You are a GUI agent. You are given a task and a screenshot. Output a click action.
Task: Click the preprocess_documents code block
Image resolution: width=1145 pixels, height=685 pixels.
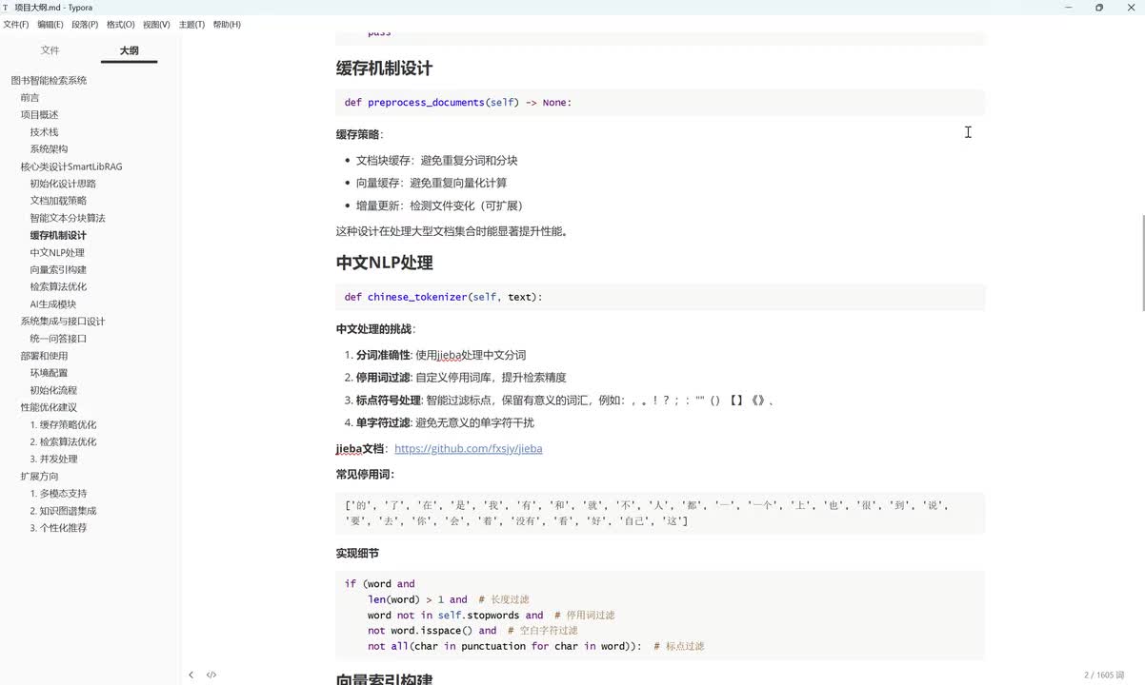(660, 103)
